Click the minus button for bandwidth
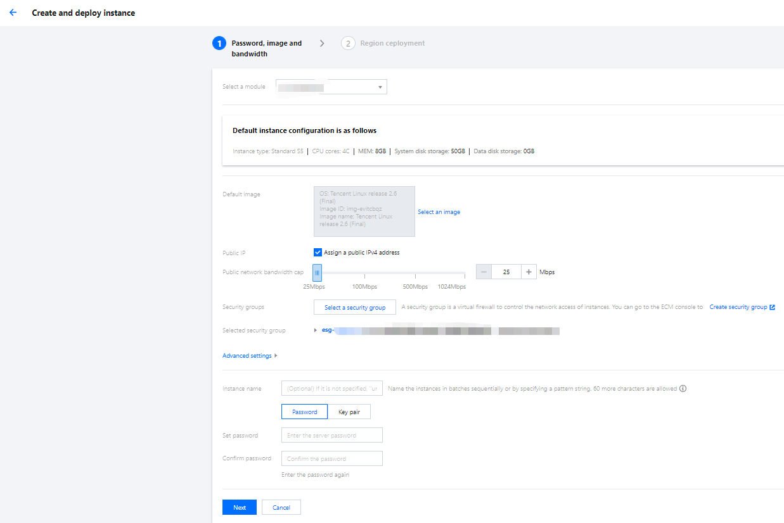 click(484, 272)
